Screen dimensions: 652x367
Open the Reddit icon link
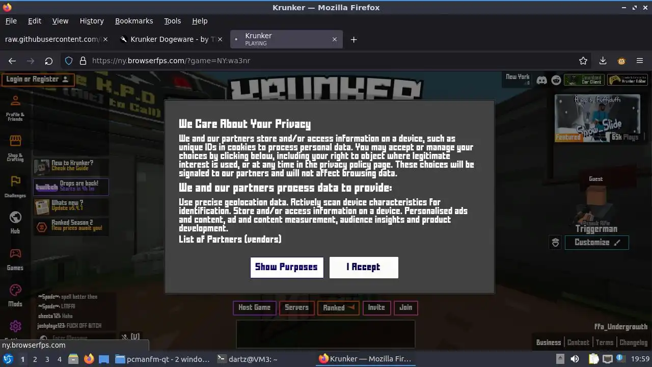[x=556, y=80]
